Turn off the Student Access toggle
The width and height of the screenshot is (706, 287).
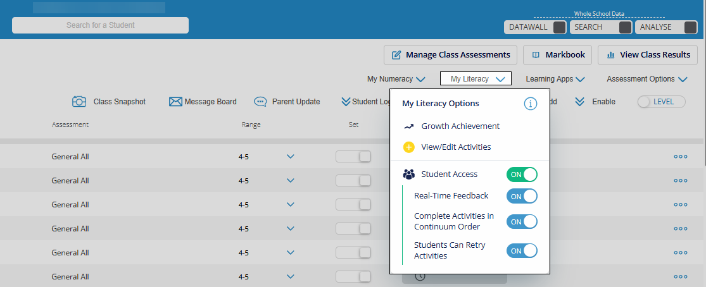(x=522, y=174)
